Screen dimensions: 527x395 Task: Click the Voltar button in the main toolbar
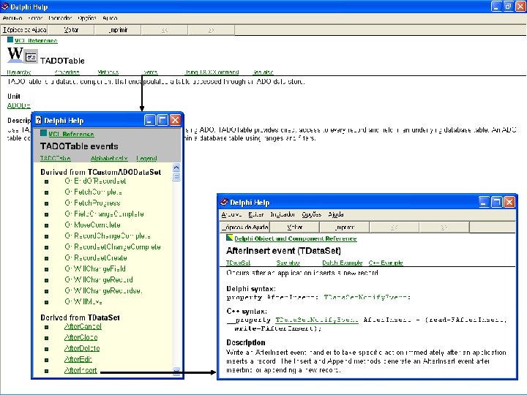coord(71,30)
